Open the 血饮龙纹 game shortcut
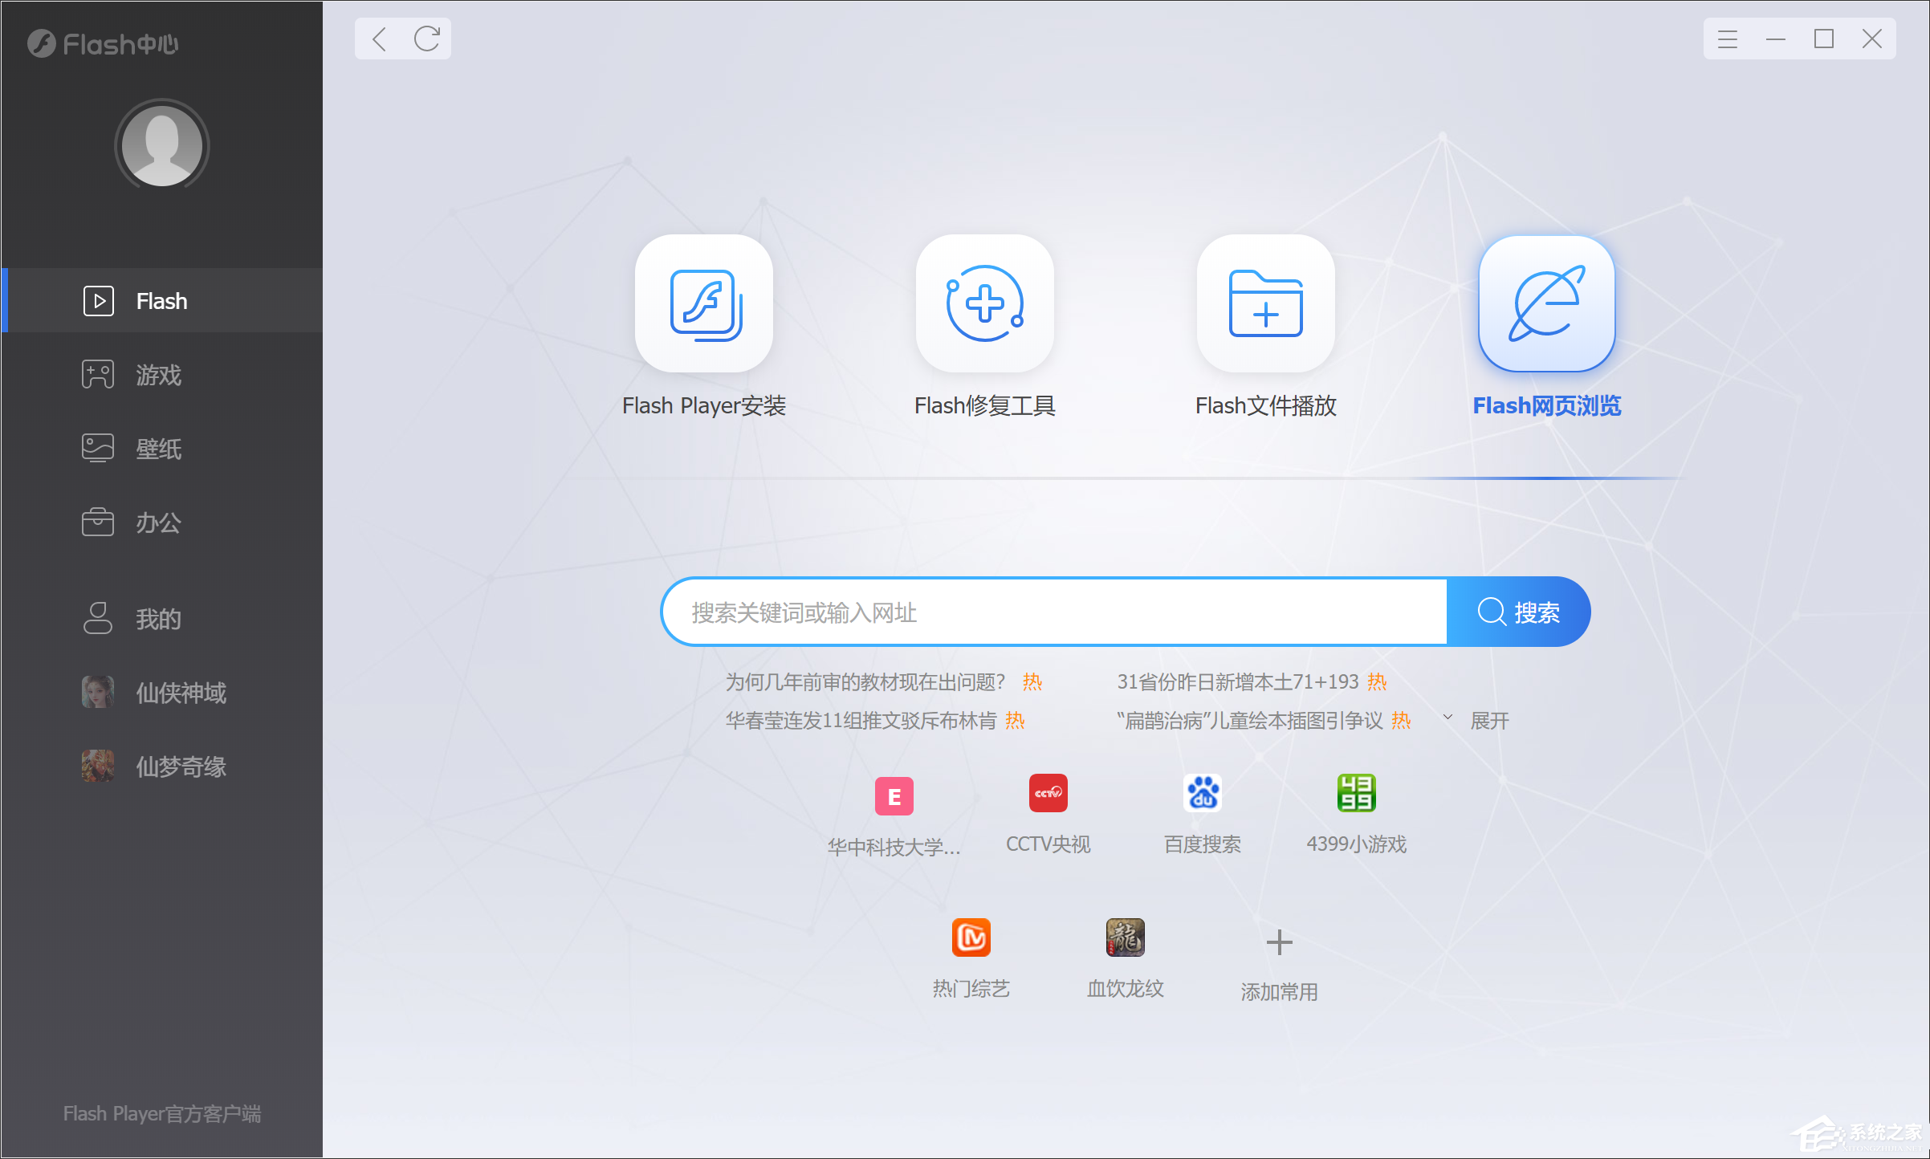The width and height of the screenshot is (1930, 1159). (1124, 937)
